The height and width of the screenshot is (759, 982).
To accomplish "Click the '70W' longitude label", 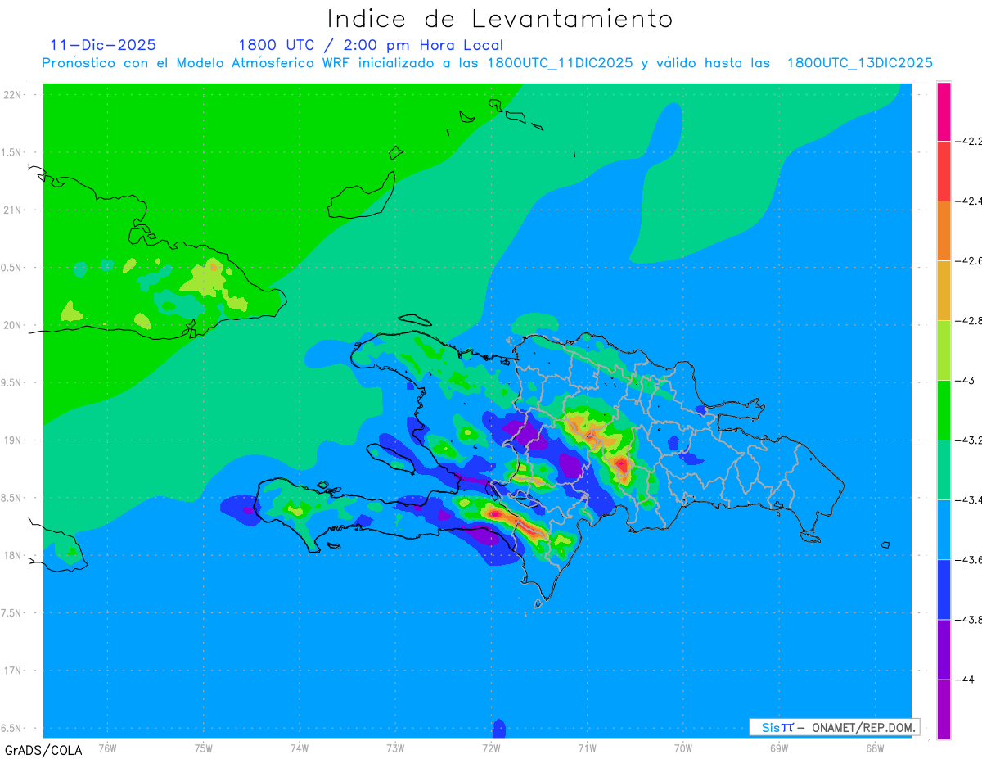I will tap(683, 748).
